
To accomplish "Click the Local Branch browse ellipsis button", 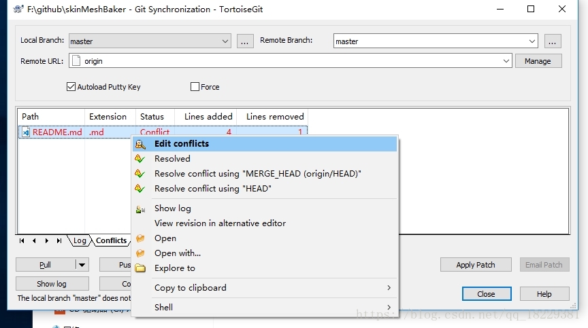I will coord(245,41).
